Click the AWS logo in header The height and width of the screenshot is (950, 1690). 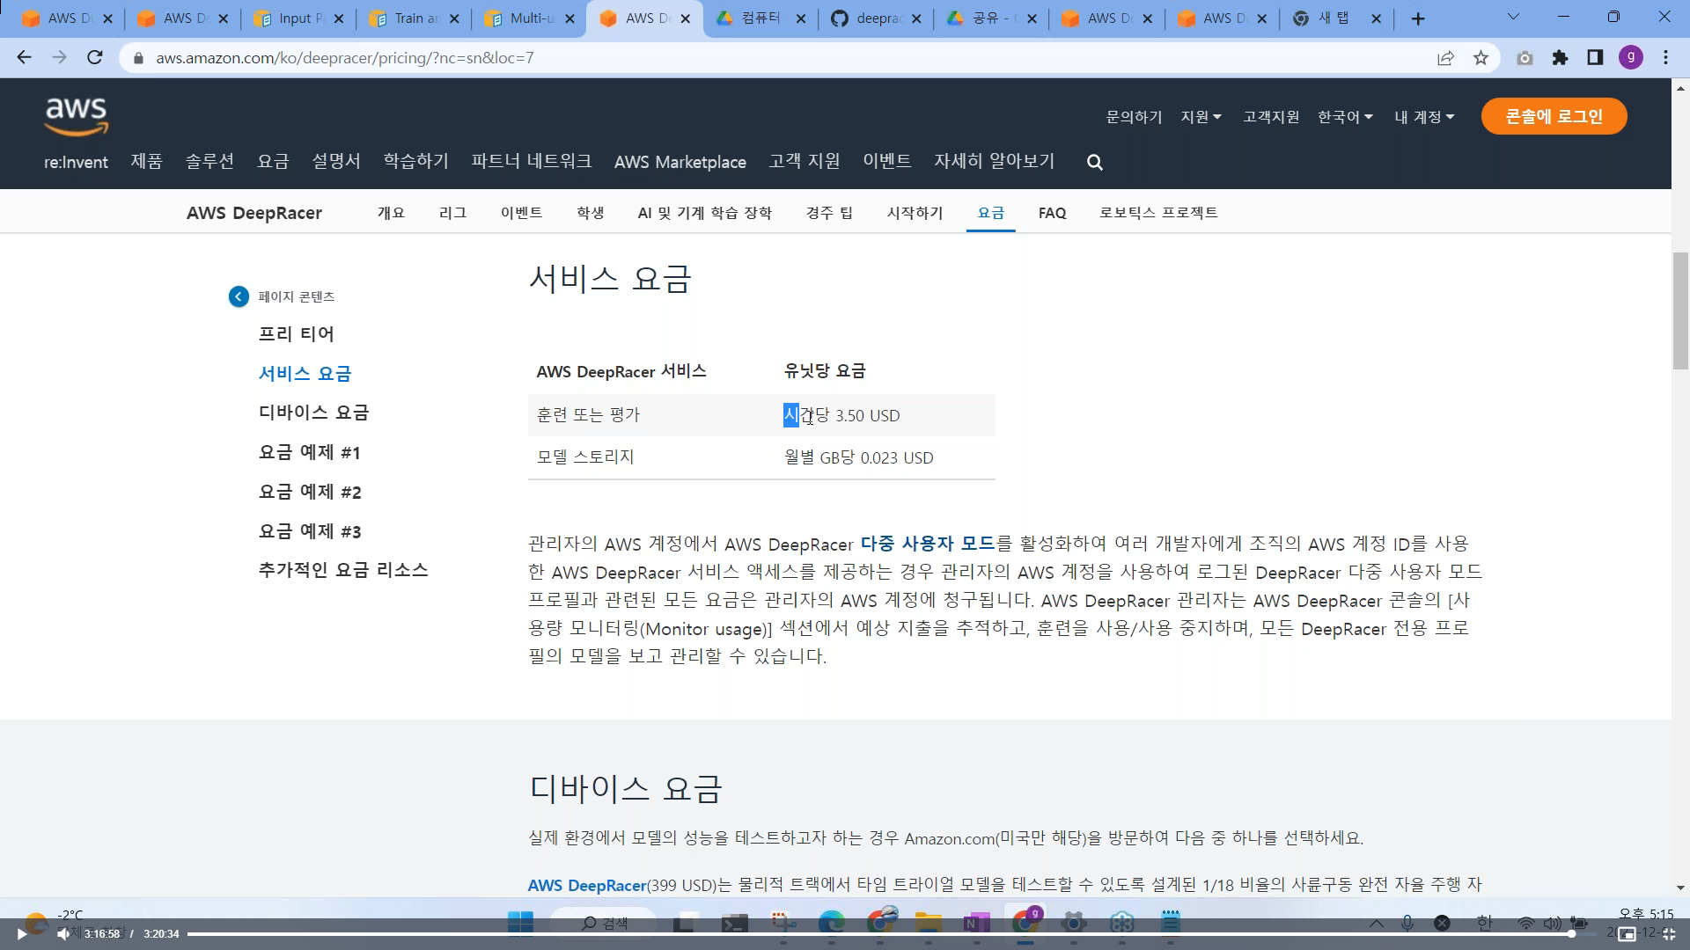(x=76, y=116)
